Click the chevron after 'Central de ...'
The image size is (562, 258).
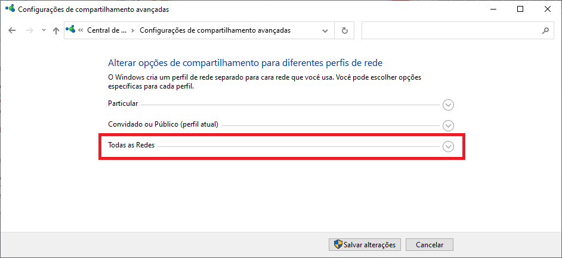coord(133,30)
